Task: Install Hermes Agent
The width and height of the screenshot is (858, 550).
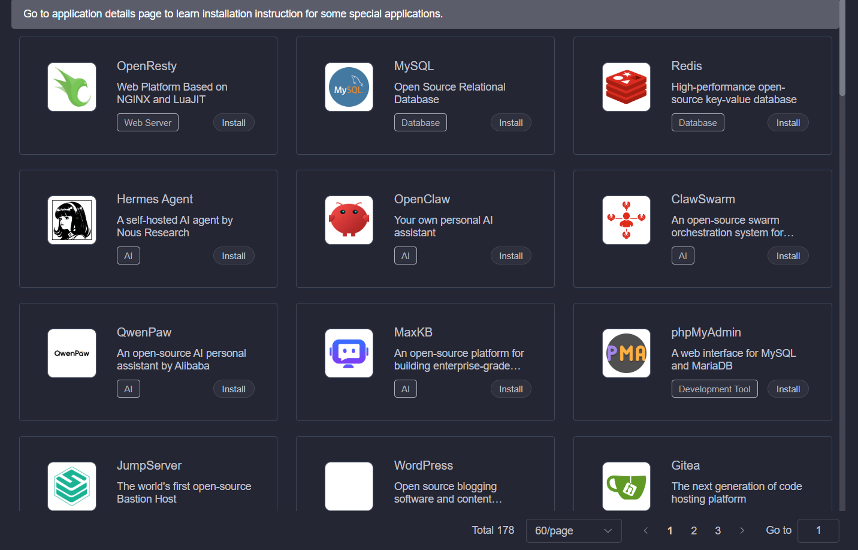Action: point(234,256)
